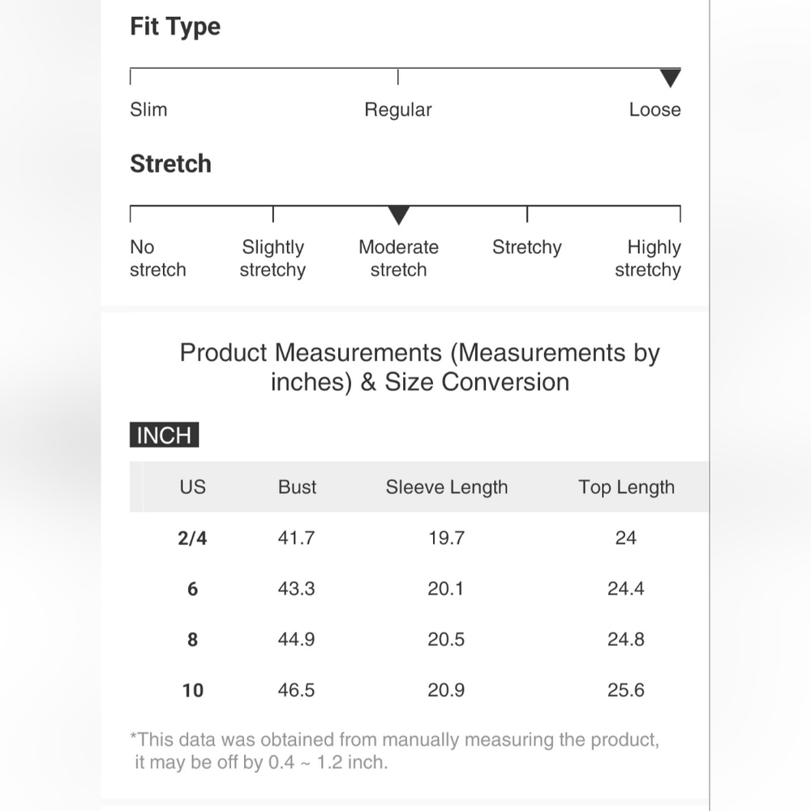Click the Stretchy label on scale
The width and height of the screenshot is (811, 811).
(526, 247)
